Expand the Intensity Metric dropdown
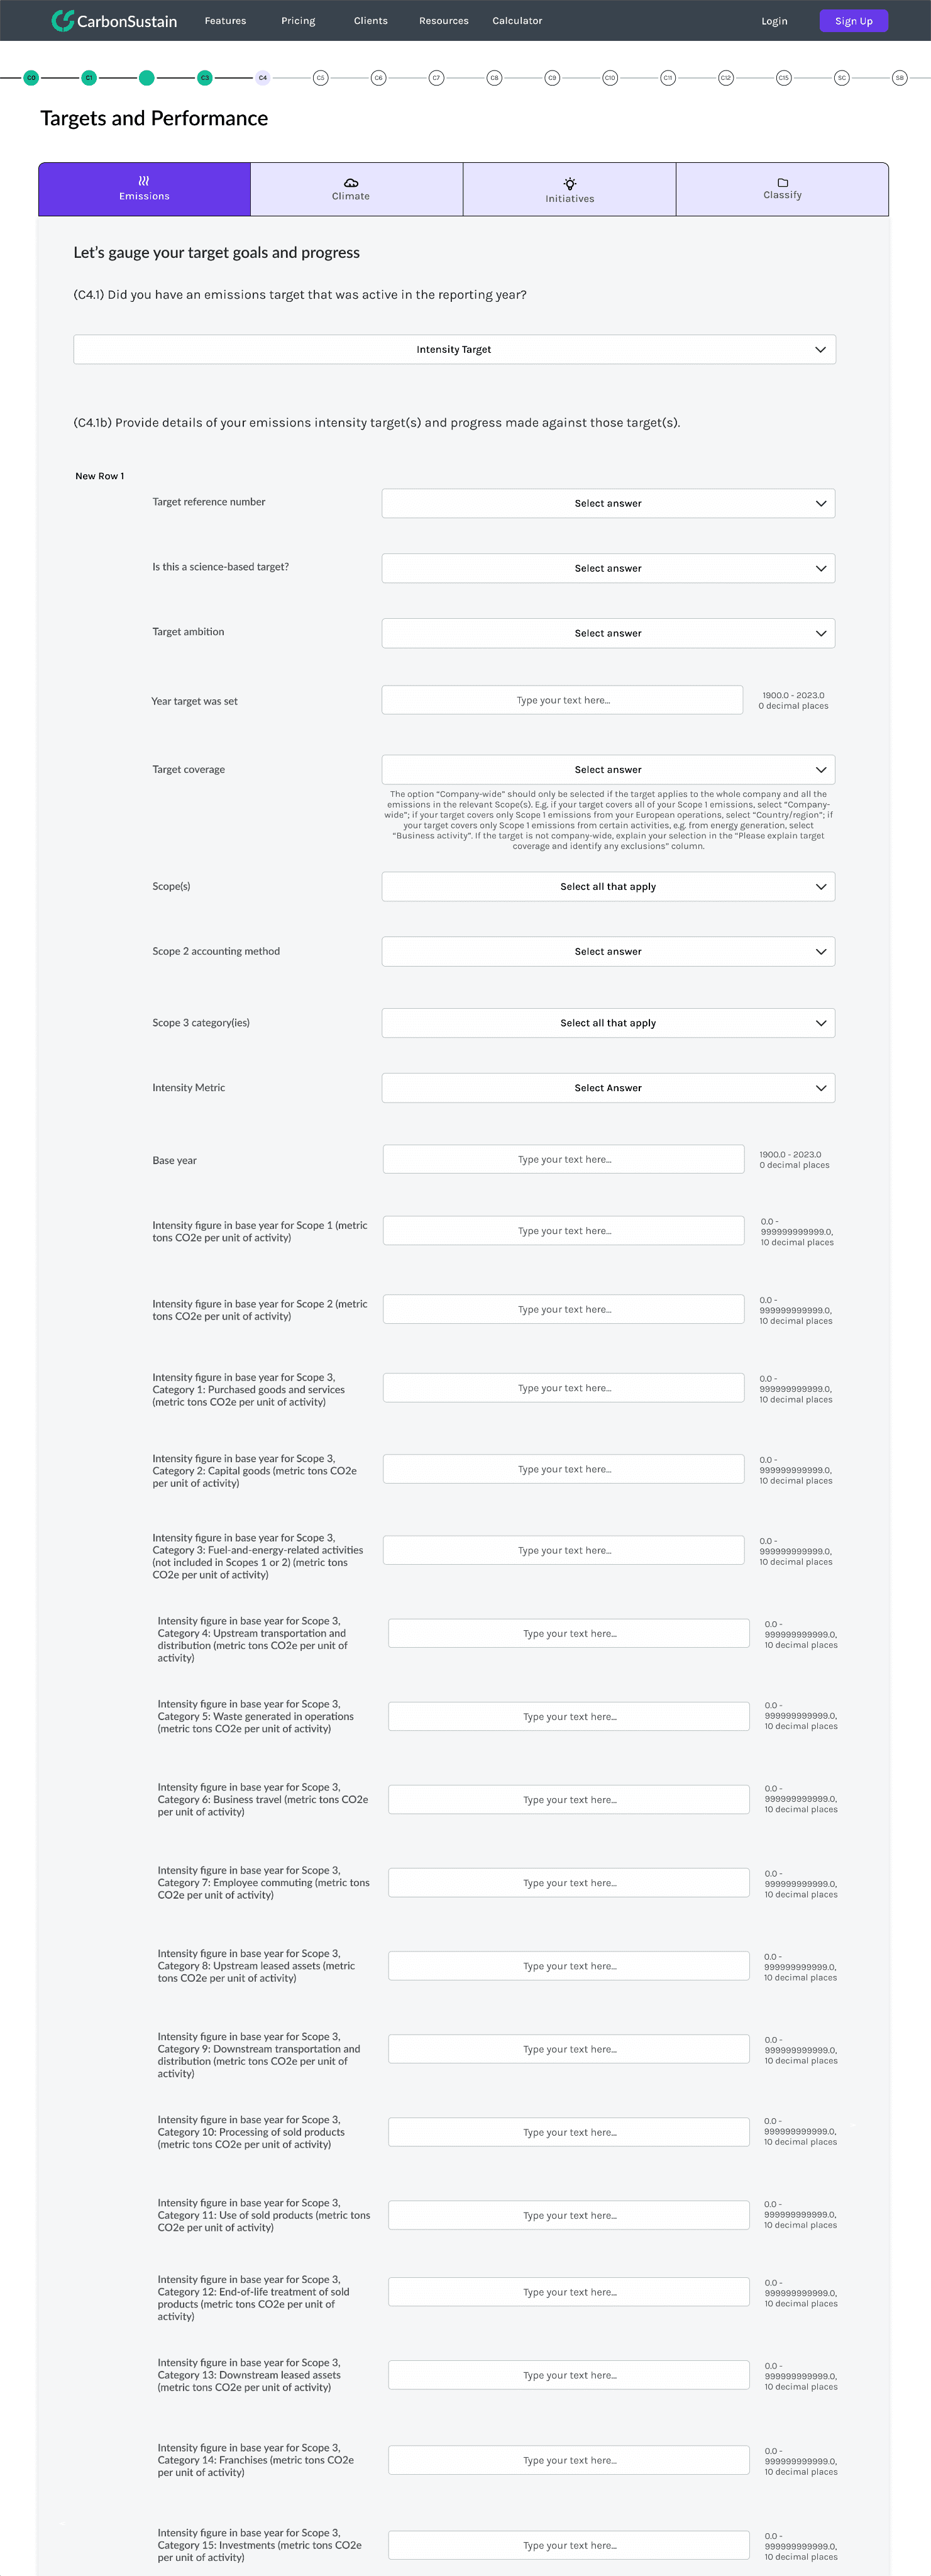 [x=608, y=1088]
